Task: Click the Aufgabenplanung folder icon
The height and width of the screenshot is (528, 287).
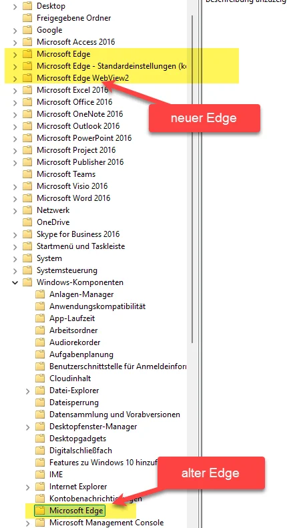Action: (x=40, y=354)
